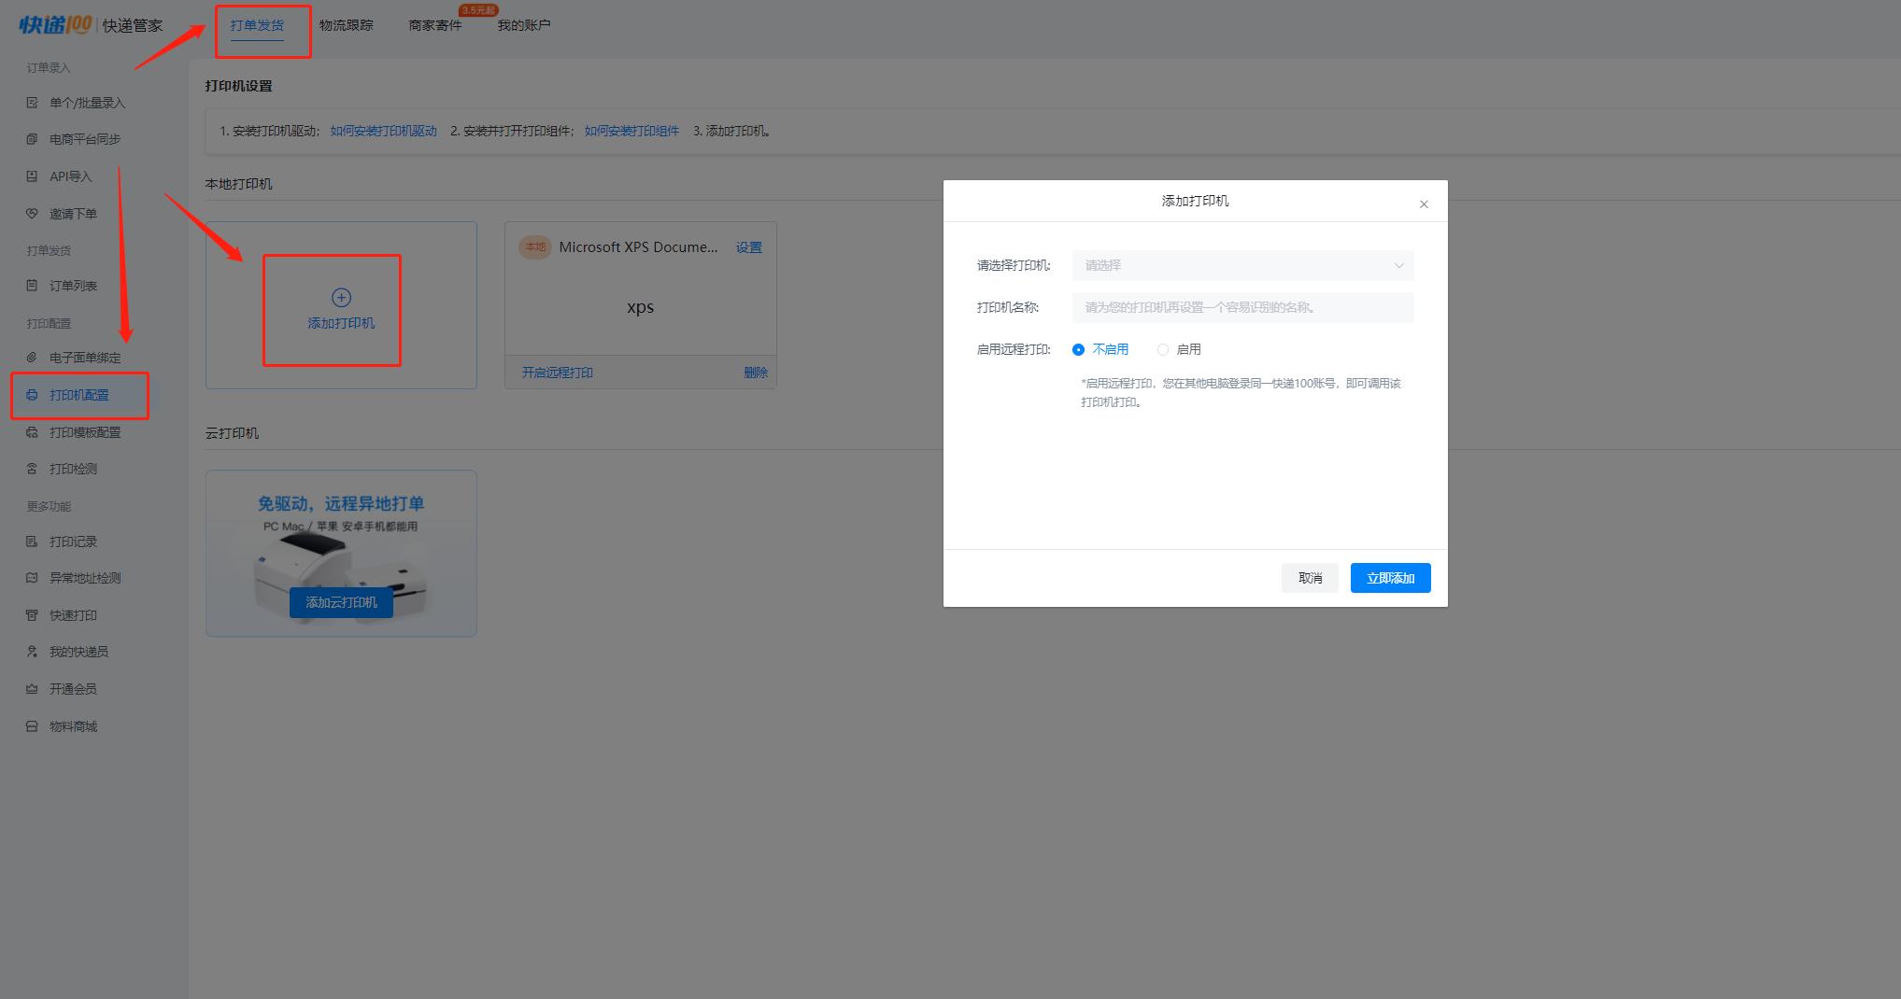Open 电商平台同步 menu item

pos(85,139)
